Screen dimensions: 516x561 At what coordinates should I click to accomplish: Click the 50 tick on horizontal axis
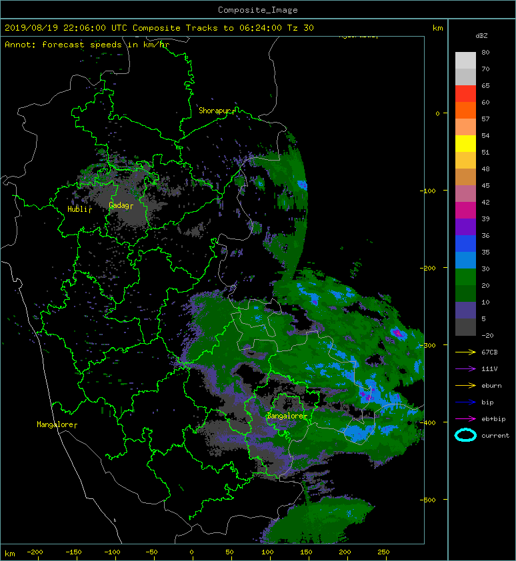coord(229,552)
